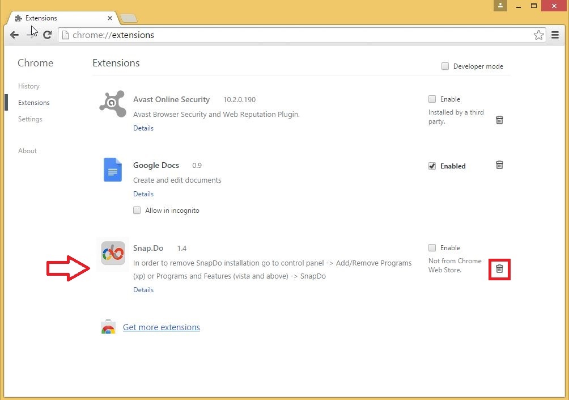Click the trash icon next to Avast Online Security
This screenshot has height=400, width=569.
coord(499,120)
